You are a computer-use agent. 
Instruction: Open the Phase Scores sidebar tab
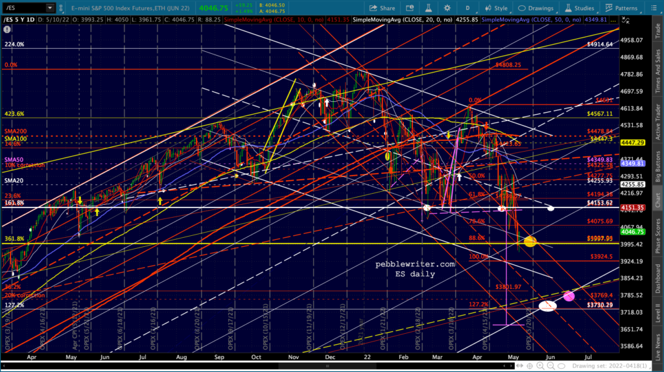tap(658, 236)
